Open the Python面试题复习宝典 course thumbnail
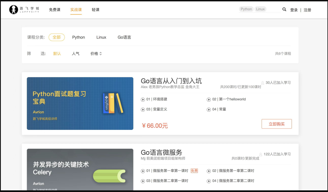 click(x=80, y=104)
